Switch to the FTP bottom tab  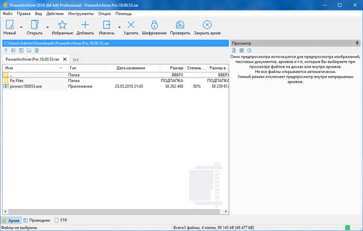point(62,220)
